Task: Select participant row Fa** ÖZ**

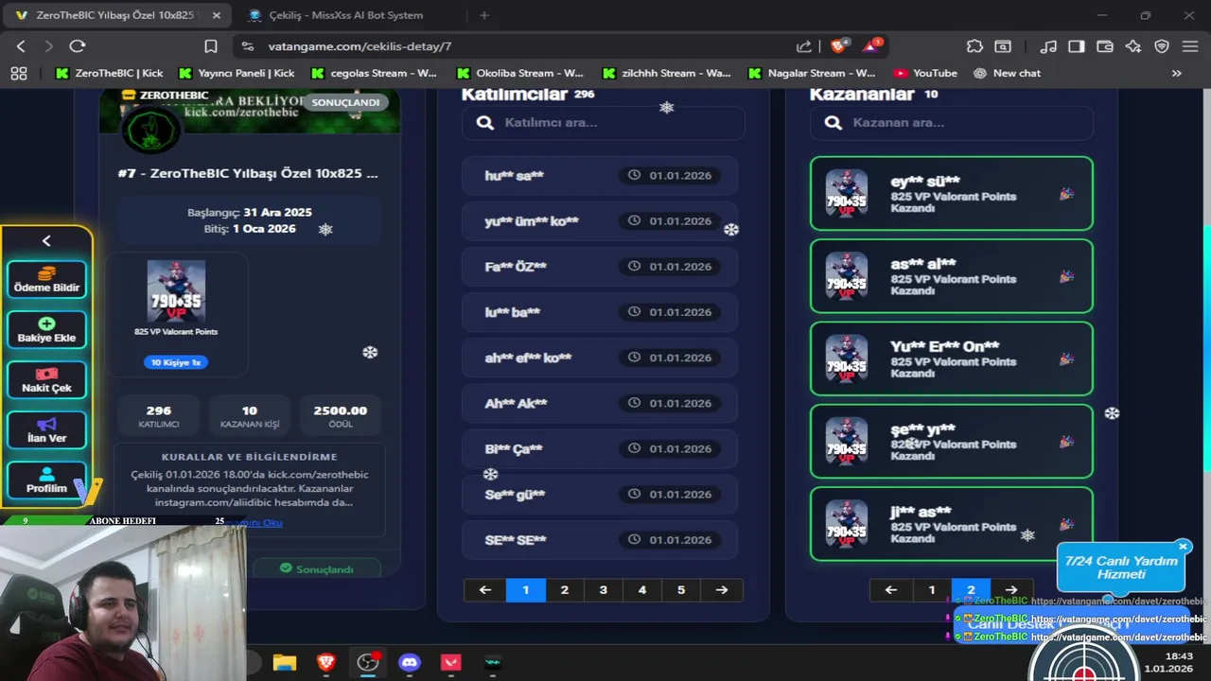Action: coord(600,267)
